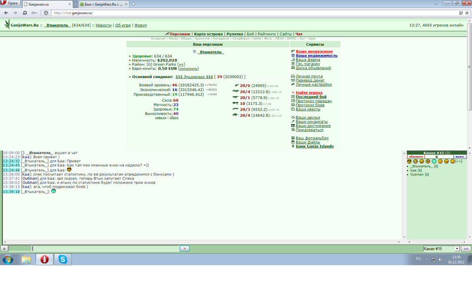Open the Рейтинги menu item
The image size is (472, 302).
click(x=266, y=34)
